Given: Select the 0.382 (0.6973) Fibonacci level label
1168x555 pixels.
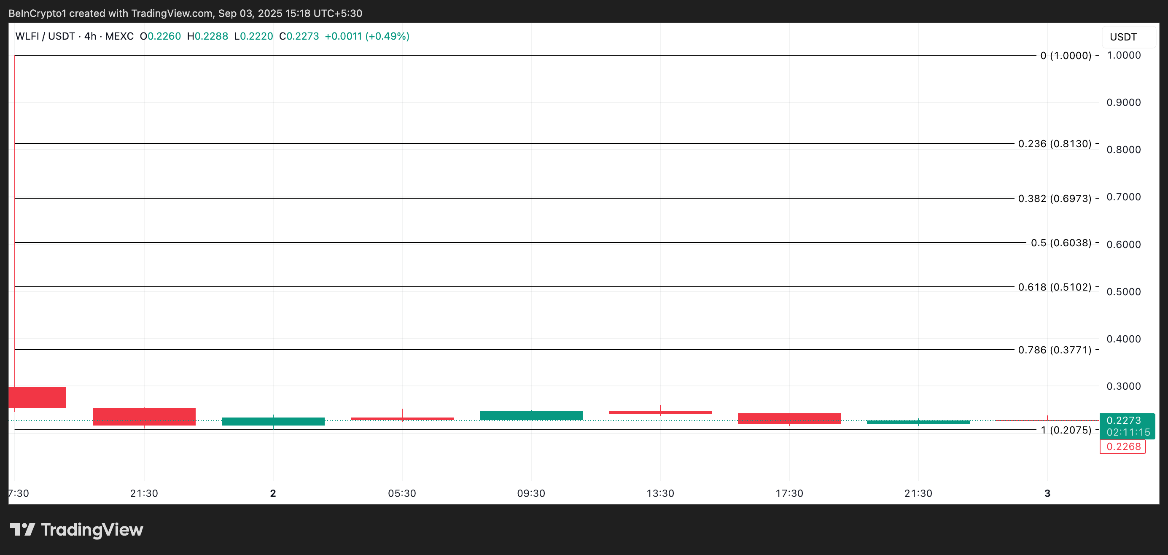Looking at the screenshot, I should 1054,199.
